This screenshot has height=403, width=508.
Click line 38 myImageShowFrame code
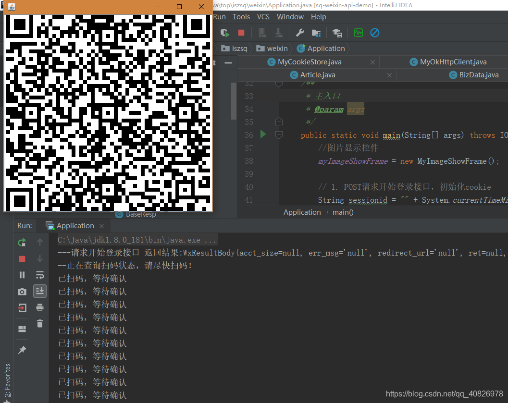409,161
